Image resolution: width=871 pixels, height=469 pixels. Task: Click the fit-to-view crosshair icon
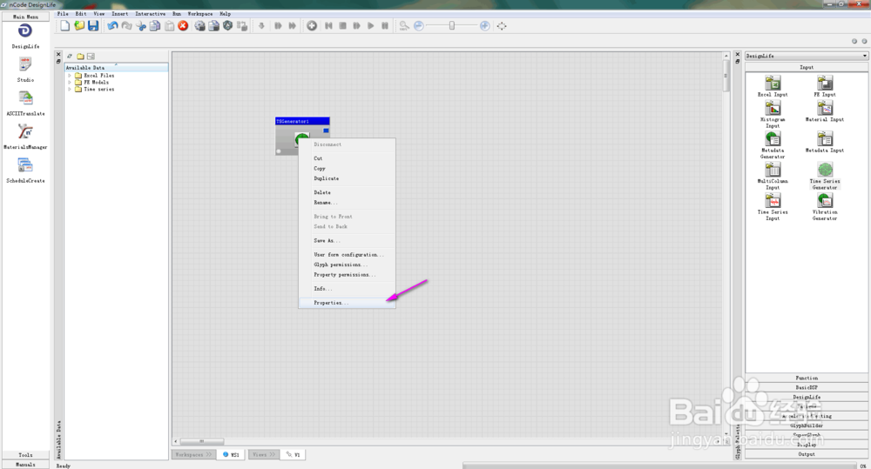(x=502, y=25)
